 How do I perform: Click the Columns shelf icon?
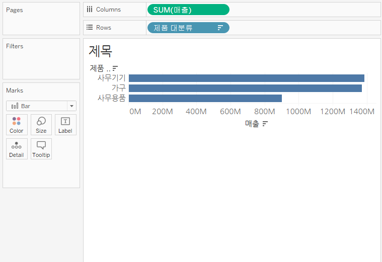pos(90,9)
